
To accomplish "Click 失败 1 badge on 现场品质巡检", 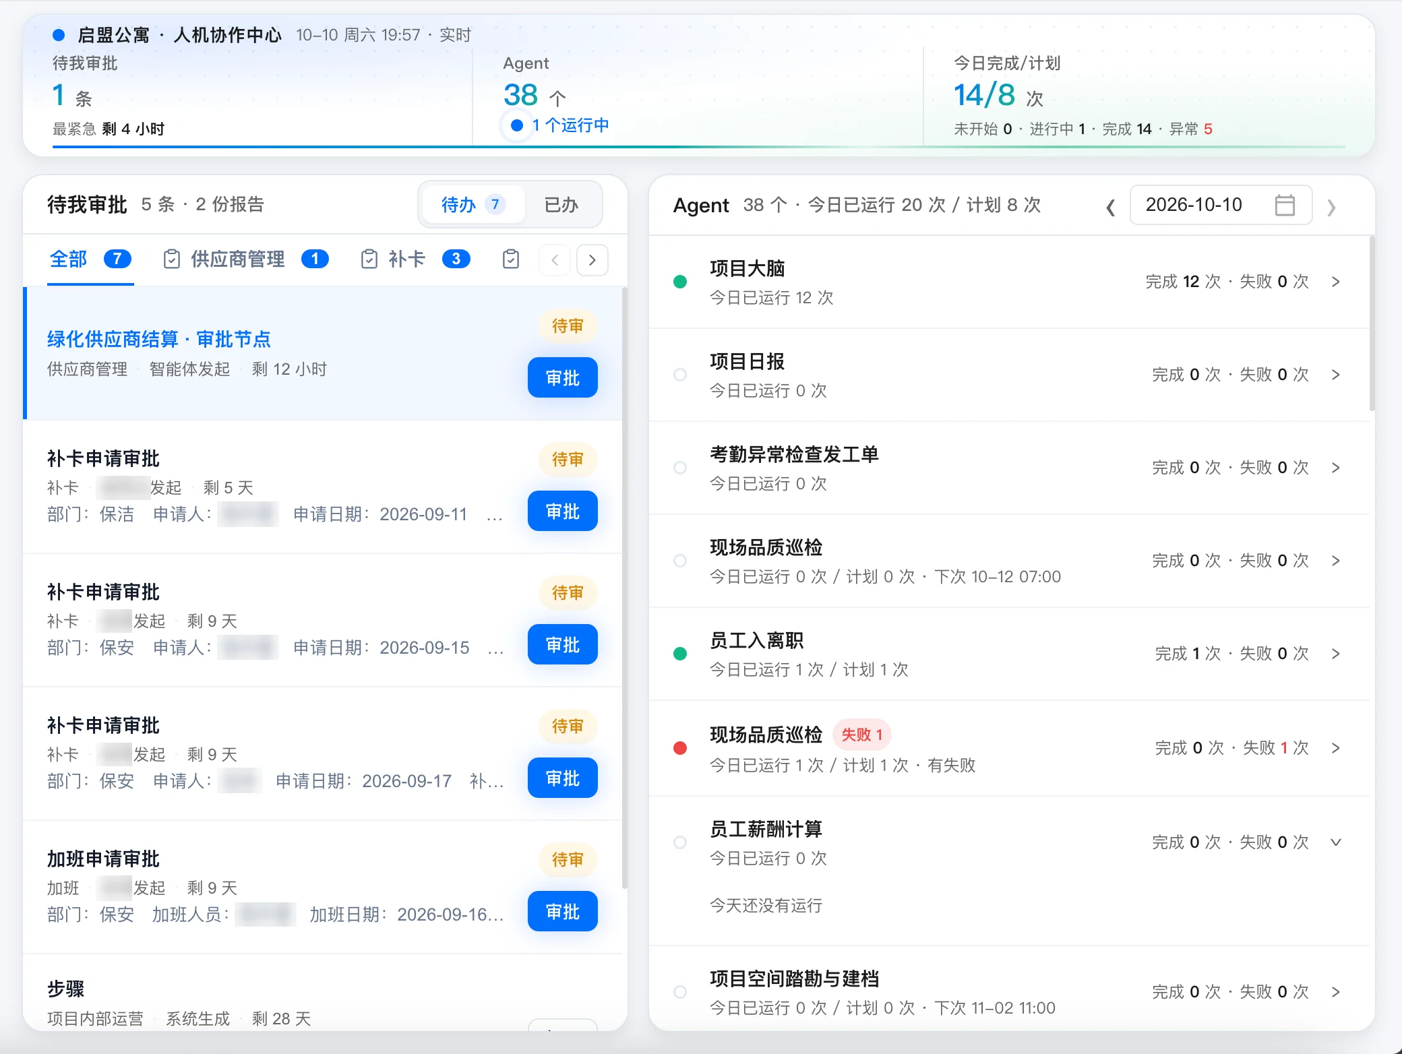I will click(x=862, y=735).
